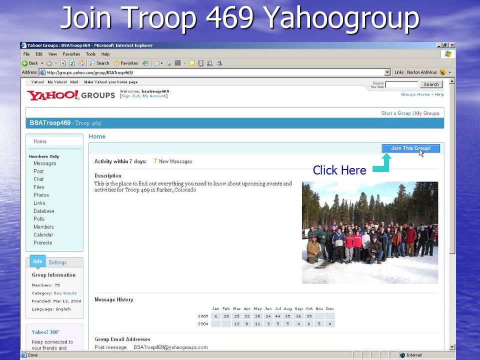Open the Edit menu

[x=39, y=54]
